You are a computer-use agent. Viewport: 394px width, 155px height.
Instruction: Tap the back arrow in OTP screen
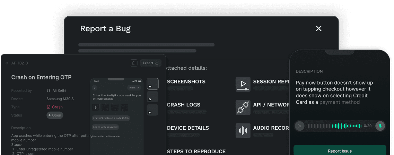[95, 88]
